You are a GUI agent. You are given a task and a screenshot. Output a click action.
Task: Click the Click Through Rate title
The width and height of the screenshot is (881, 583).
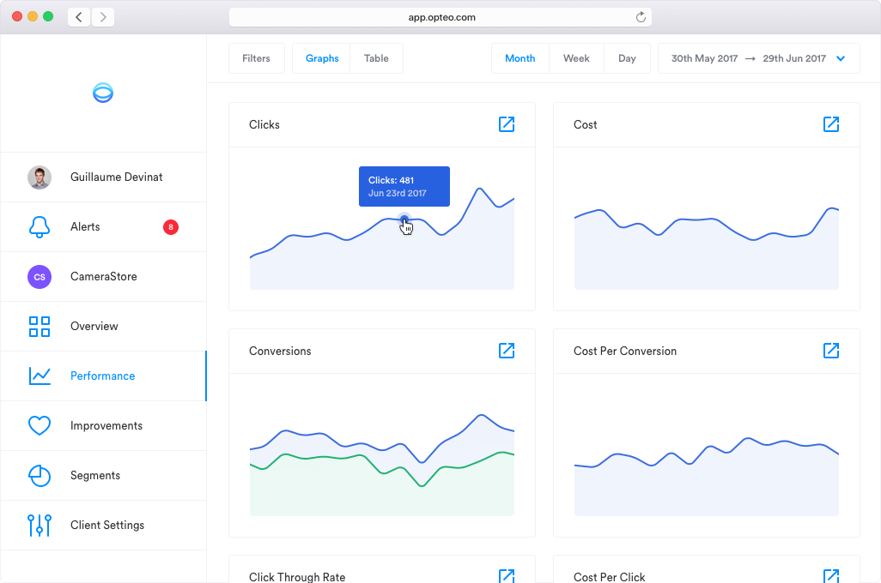[297, 577]
